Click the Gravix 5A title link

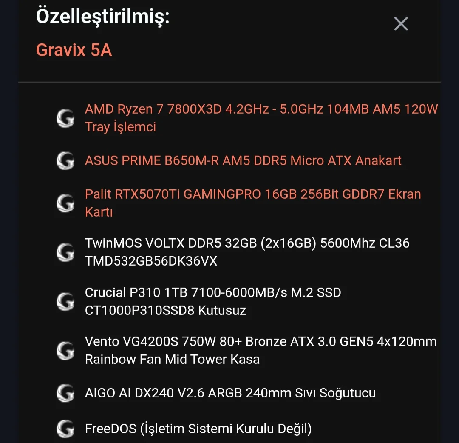coord(74,50)
